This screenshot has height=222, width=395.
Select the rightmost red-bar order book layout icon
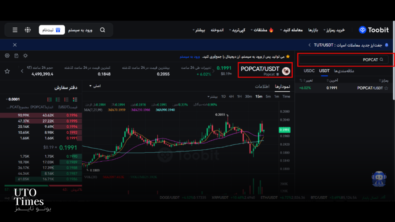point(67,99)
